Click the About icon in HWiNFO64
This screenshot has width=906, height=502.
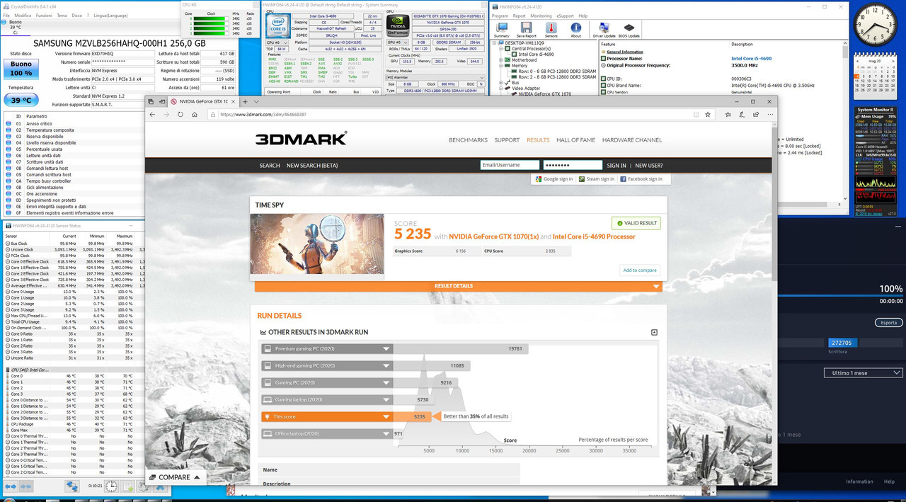coord(575,29)
